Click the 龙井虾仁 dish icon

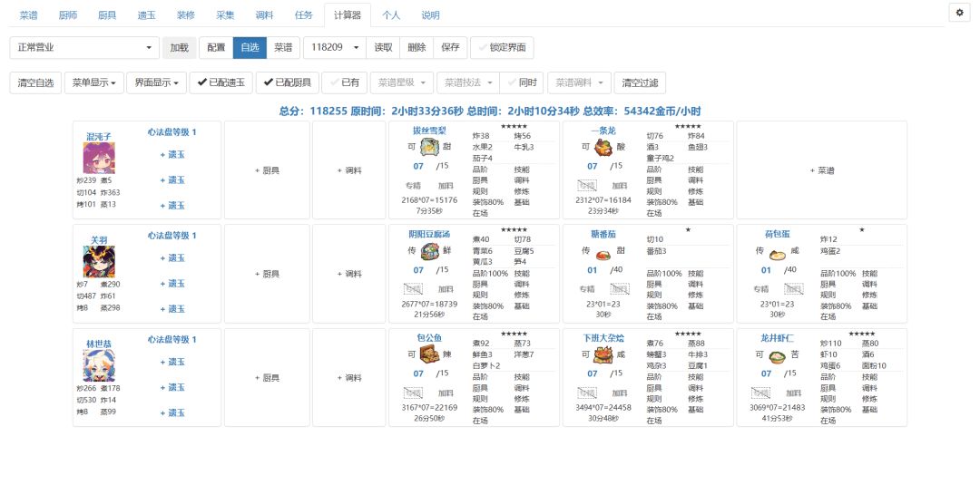[x=777, y=356]
